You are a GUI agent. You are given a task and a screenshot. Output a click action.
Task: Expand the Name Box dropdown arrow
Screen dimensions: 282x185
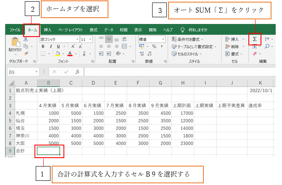click(37, 72)
